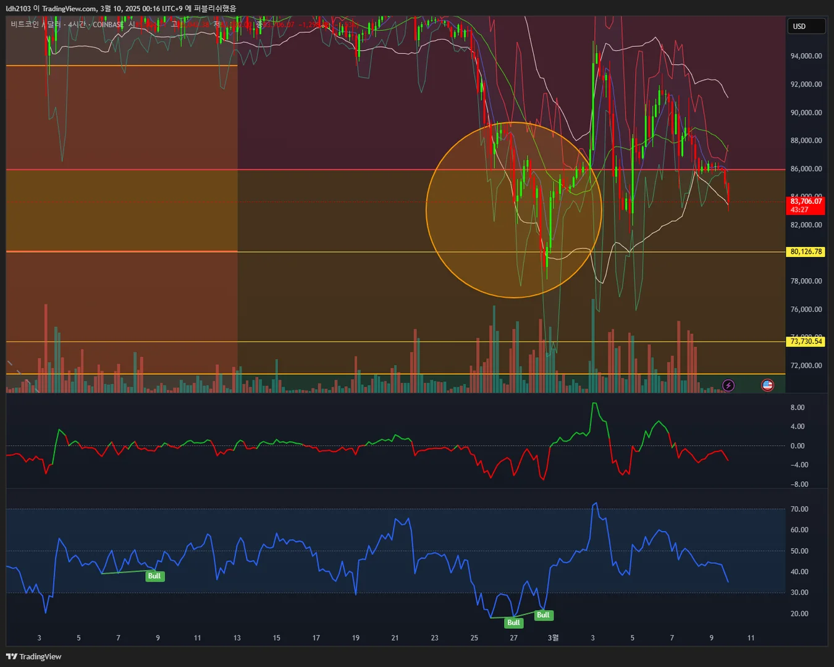
Task: Click the TradingView logo at bottom left
Action: (x=34, y=657)
